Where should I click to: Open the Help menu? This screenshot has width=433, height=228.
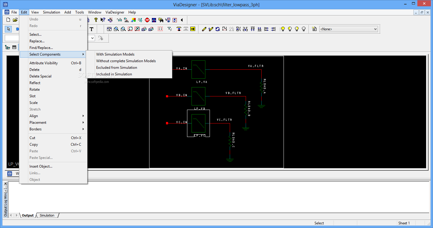[x=132, y=12]
